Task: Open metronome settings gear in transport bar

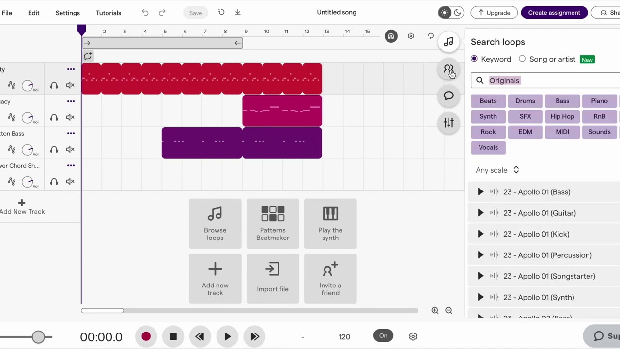Action: click(x=413, y=336)
